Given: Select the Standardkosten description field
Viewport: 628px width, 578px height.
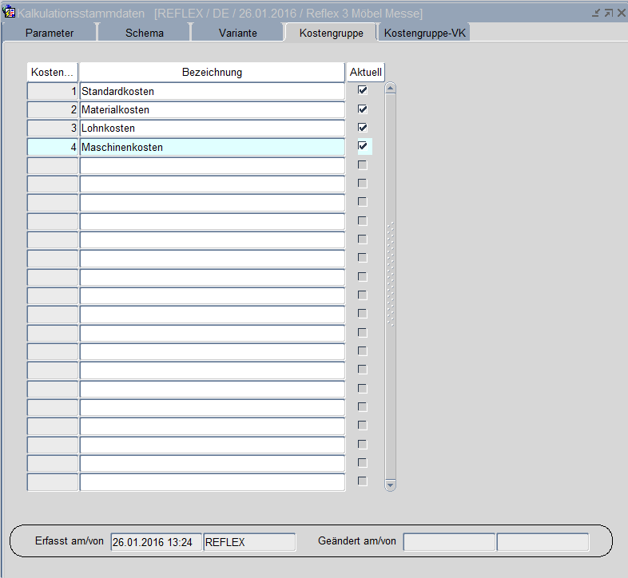Looking at the screenshot, I should coord(212,91).
